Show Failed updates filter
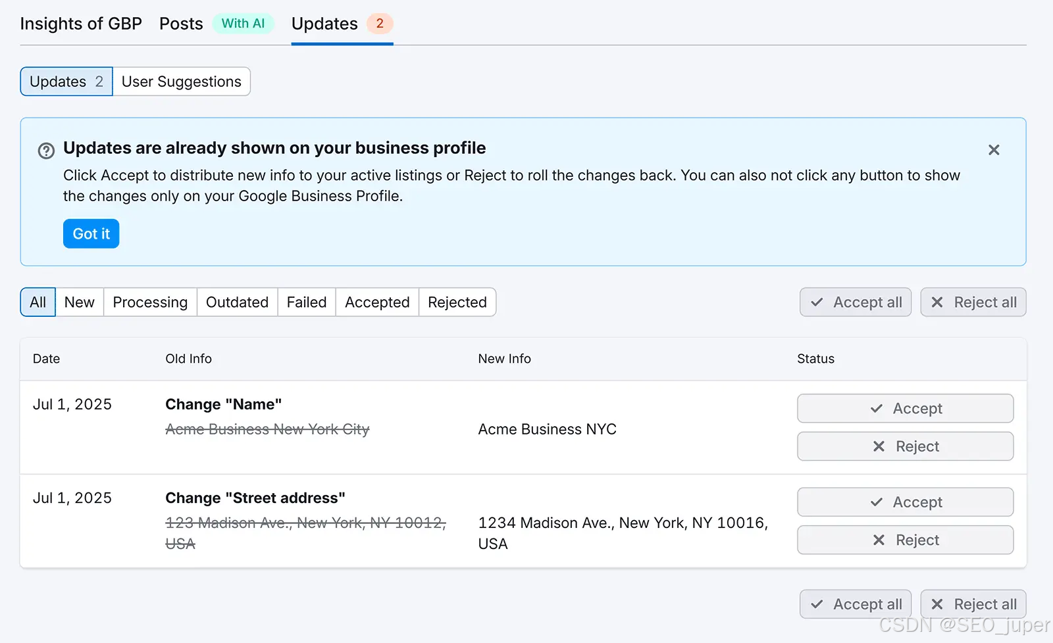The height and width of the screenshot is (643, 1053). (307, 302)
